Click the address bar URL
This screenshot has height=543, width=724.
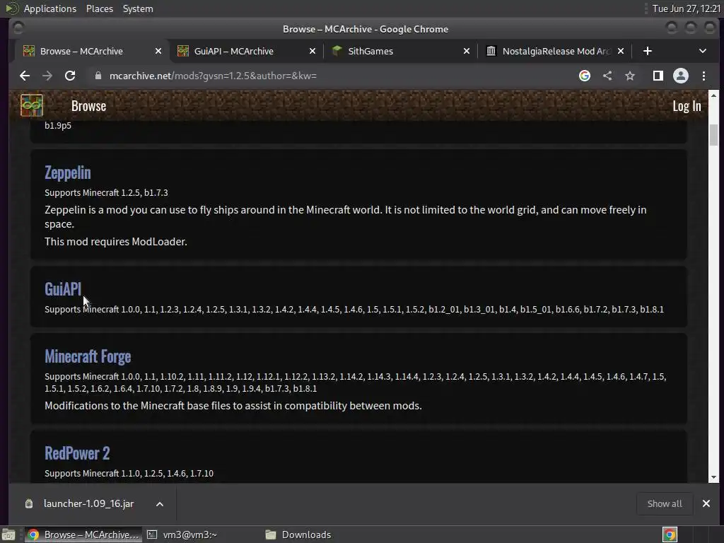213,76
